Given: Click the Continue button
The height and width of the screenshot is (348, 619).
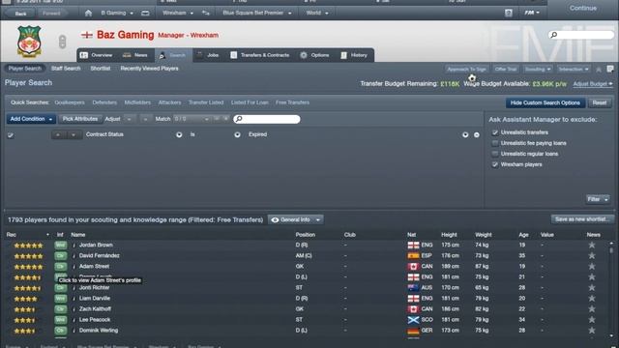Looking at the screenshot, I should 582,9.
